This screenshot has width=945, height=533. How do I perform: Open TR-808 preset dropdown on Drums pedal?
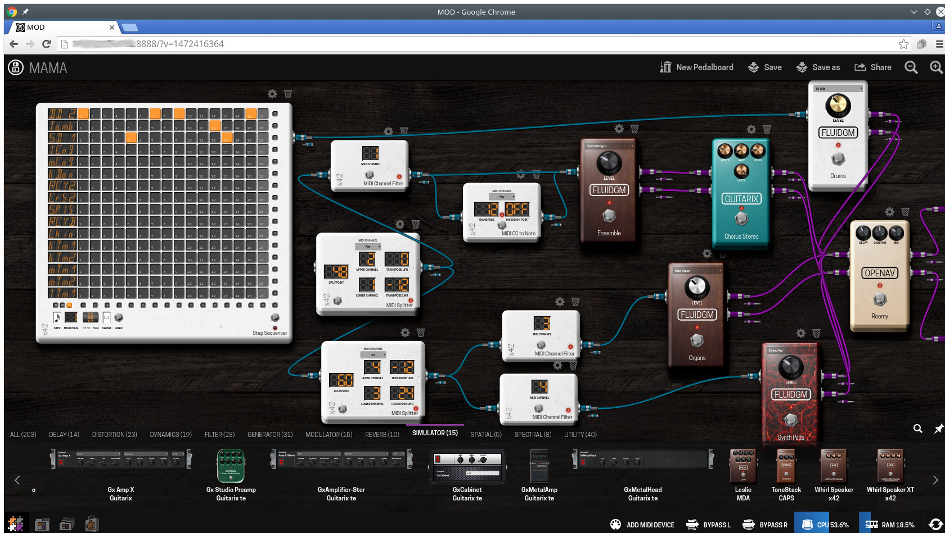coord(838,89)
